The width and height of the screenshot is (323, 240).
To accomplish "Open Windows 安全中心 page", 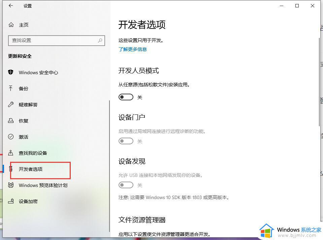I will click(x=38, y=73).
